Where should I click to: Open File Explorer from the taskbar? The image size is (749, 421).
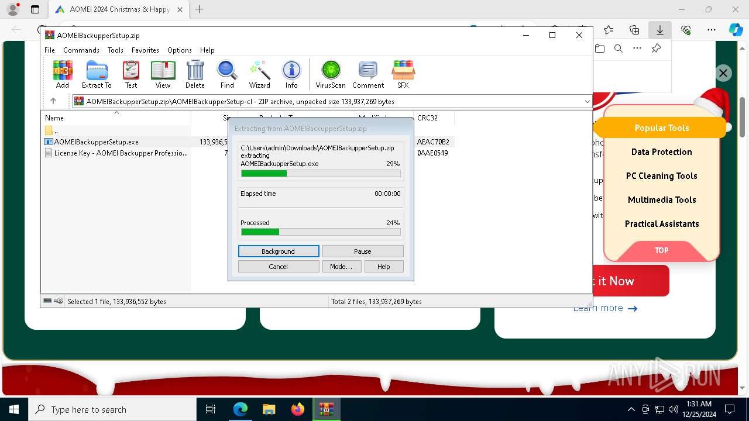tap(269, 409)
